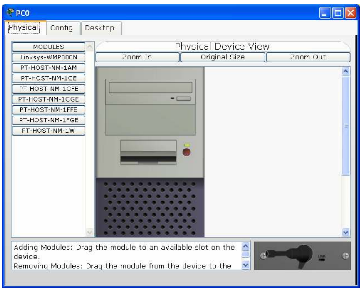Viewport: 361px width, 290px height.
Task: Click the PC's optical drive tray
Action: click(x=151, y=87)
